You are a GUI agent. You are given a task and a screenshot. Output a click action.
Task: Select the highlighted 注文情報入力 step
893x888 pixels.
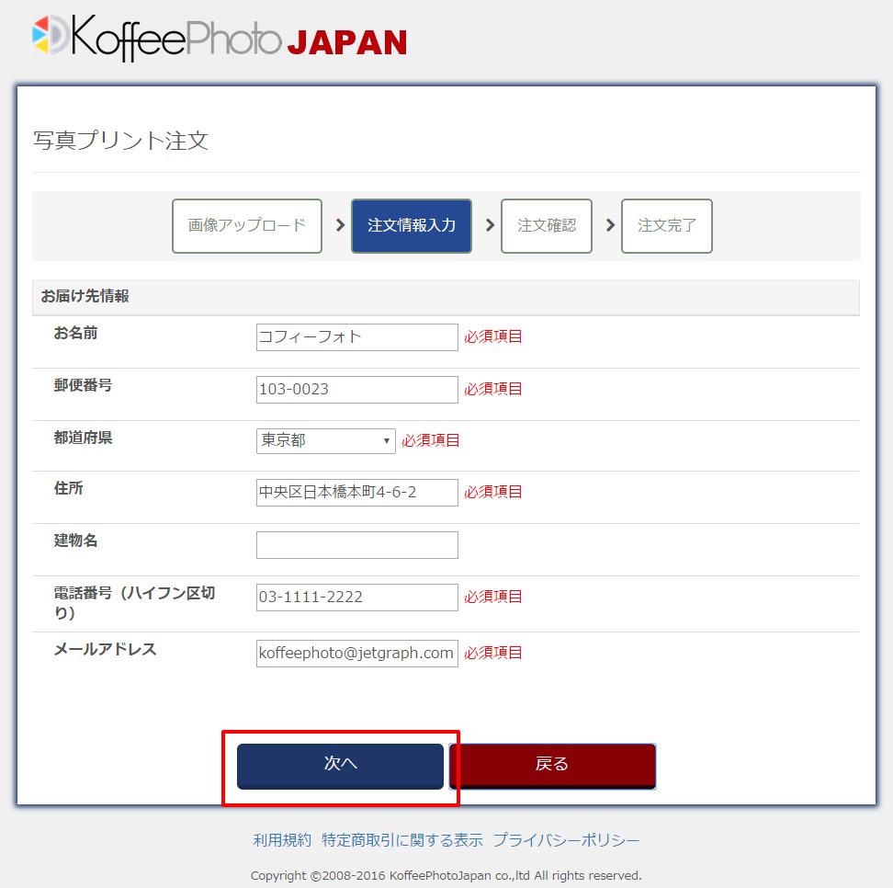(411, 226)
